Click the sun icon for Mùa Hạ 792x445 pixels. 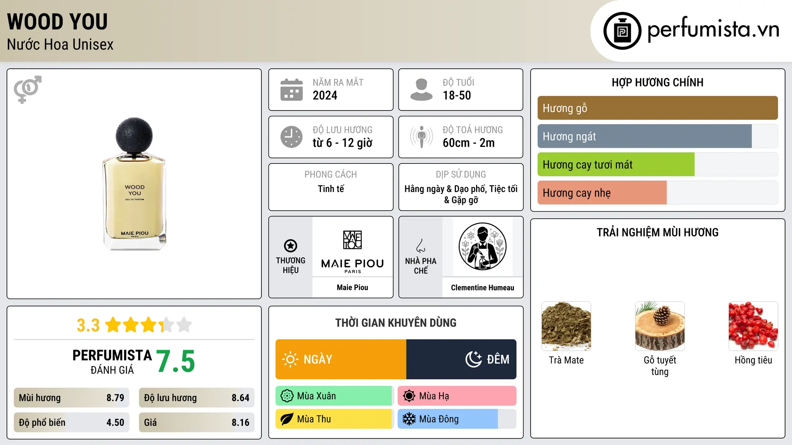[x=409, y=396]
